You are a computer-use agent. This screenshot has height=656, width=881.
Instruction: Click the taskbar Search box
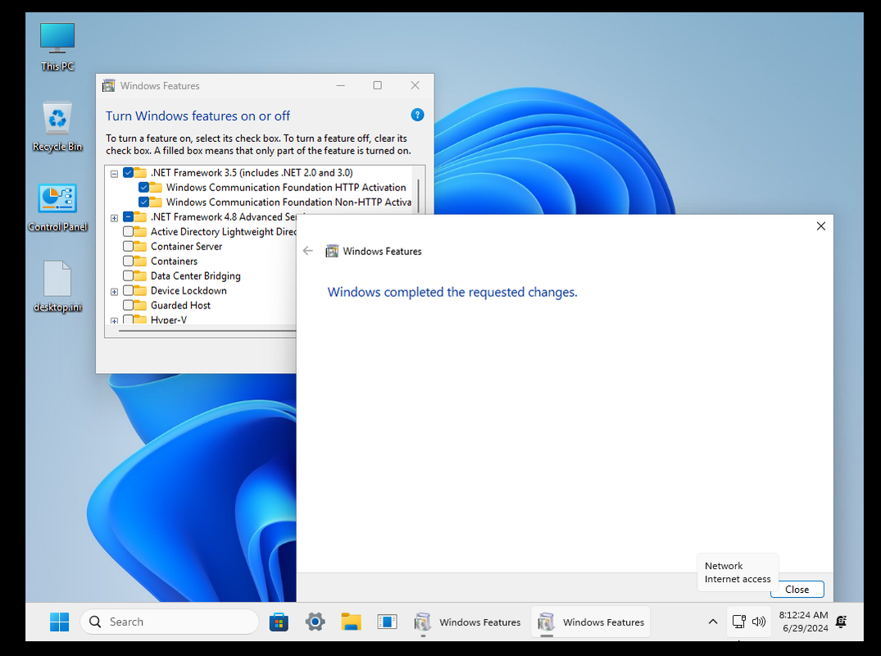170,622
